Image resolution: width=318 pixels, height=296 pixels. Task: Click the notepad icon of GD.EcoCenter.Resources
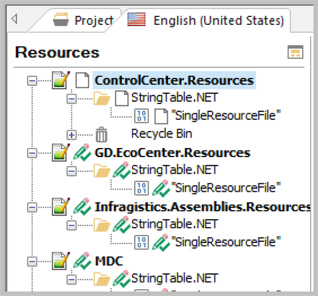coord(61,152)
